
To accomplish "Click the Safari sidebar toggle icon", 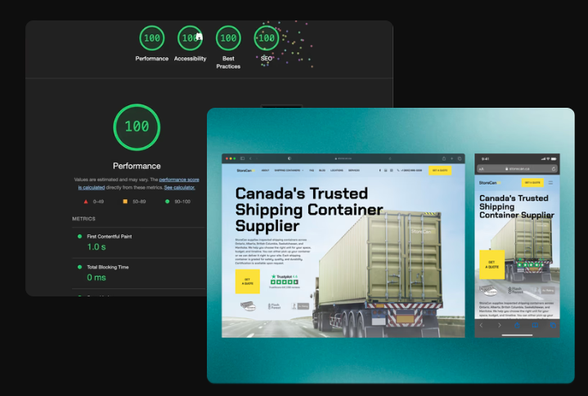I will click(x=243, y=158).
